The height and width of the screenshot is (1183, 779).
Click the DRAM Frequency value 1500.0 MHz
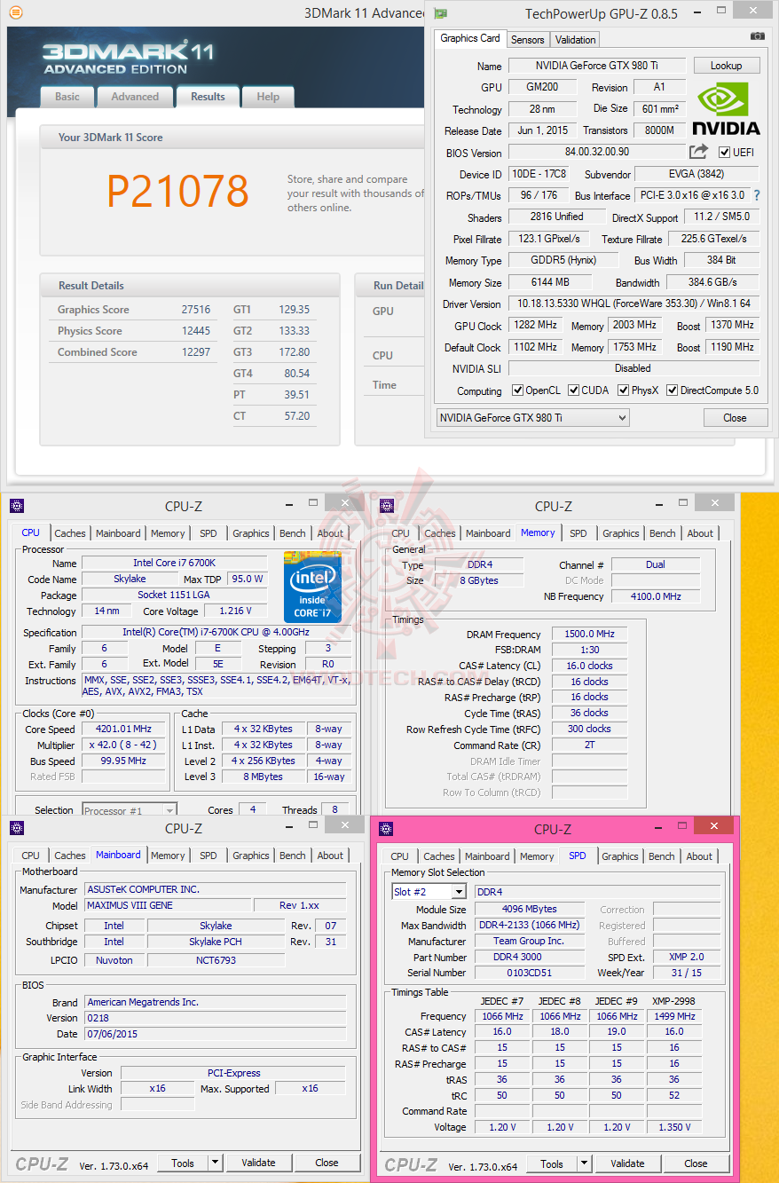point(588,634)
